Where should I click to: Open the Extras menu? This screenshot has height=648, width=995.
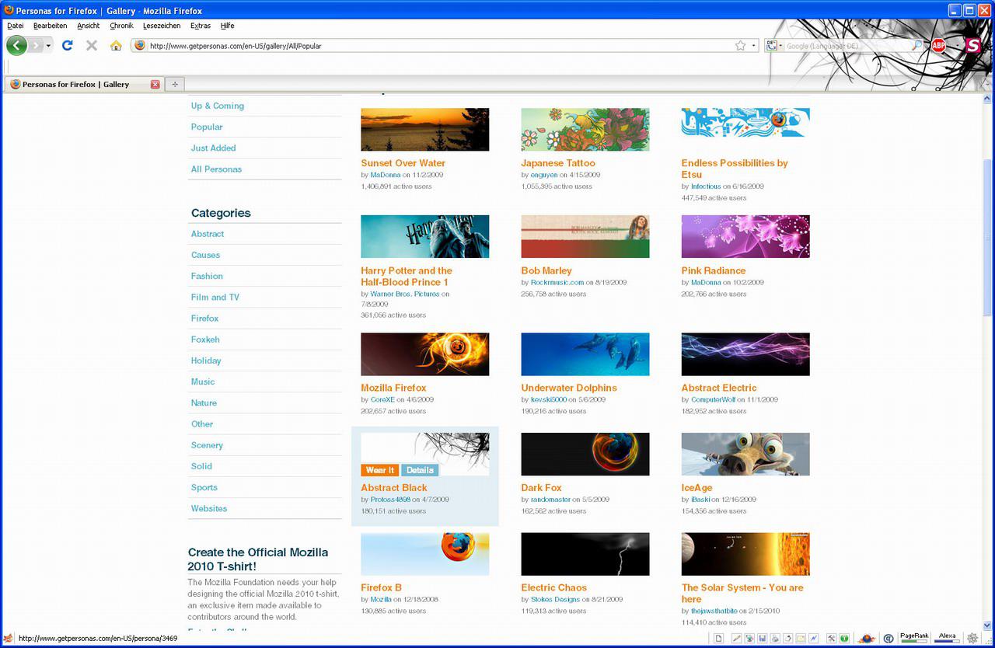[x=201, y=26]
